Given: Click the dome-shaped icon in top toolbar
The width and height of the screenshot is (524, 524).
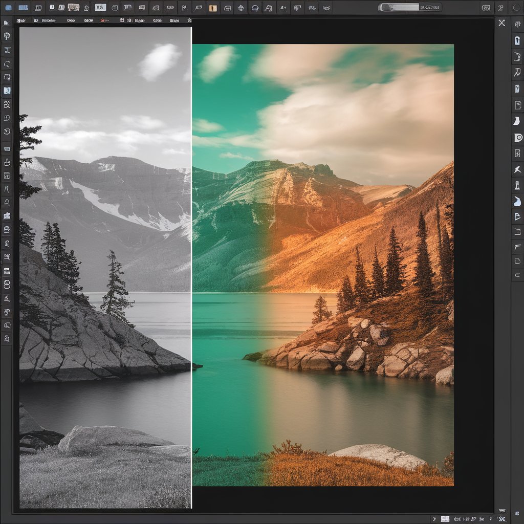Looking at the screenshot, I should (254, 8).
